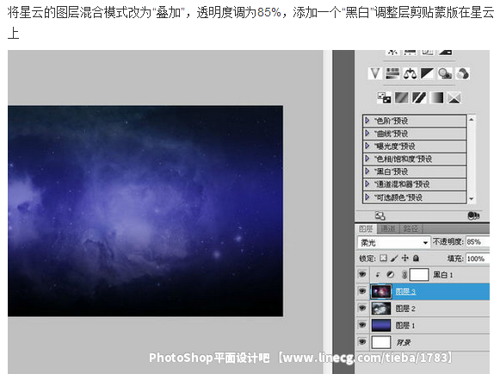Expand the "通道混和器" 预设 list
Screen dimensions: 500x374
click(x=367, y=184)
